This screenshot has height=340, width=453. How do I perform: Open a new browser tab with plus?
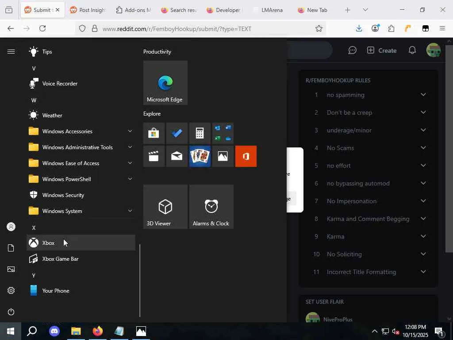pyautogui.click(x=348, y=10)
